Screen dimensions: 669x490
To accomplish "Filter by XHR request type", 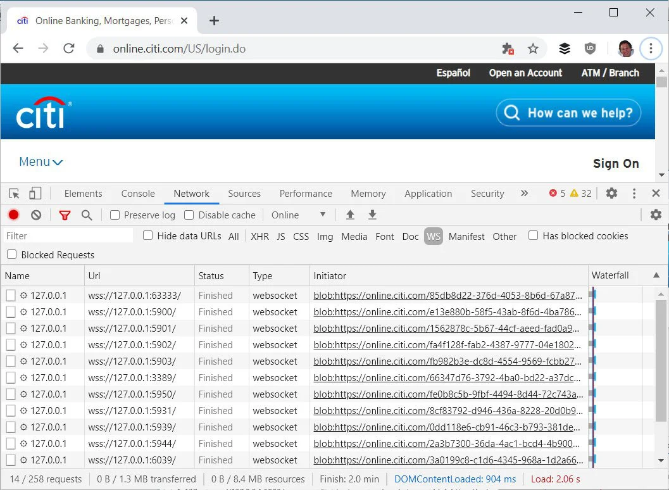I will [x=260, y=236].
